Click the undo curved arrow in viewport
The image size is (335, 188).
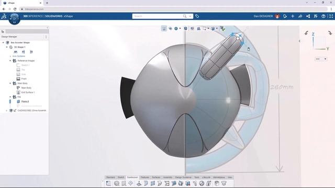pos(306,33)
